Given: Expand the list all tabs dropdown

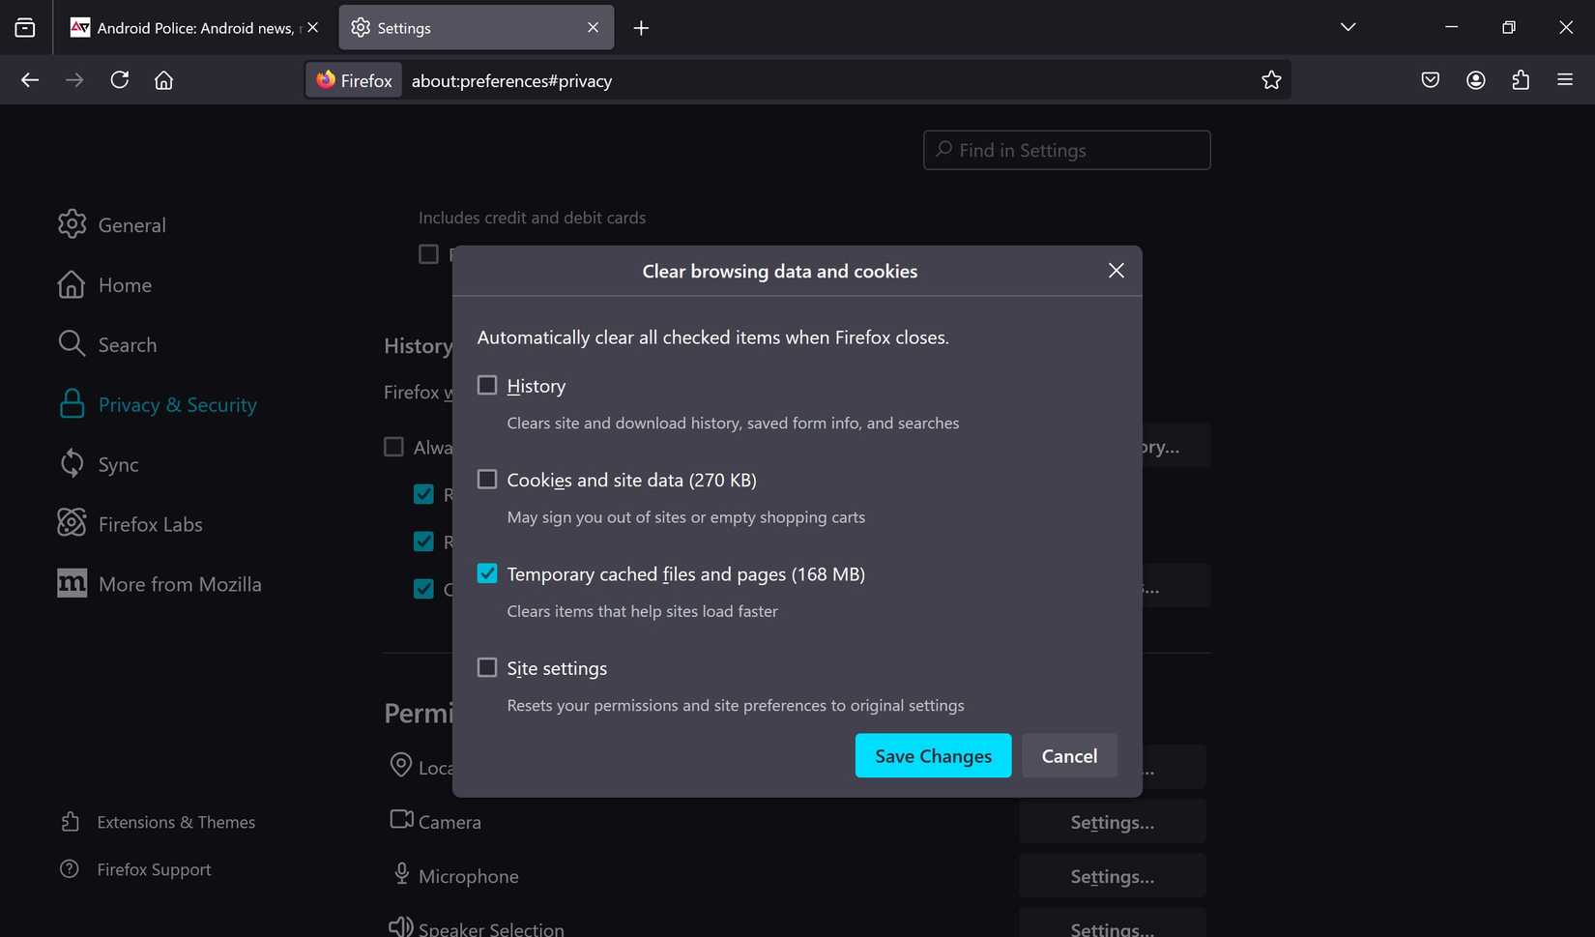Looking at the screenshot, I should [1348, 27].
